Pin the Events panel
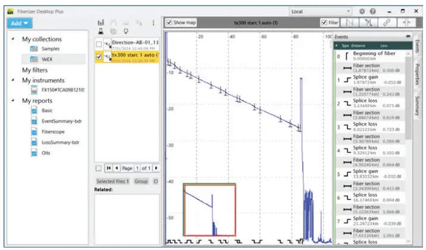 coord(408,36)
